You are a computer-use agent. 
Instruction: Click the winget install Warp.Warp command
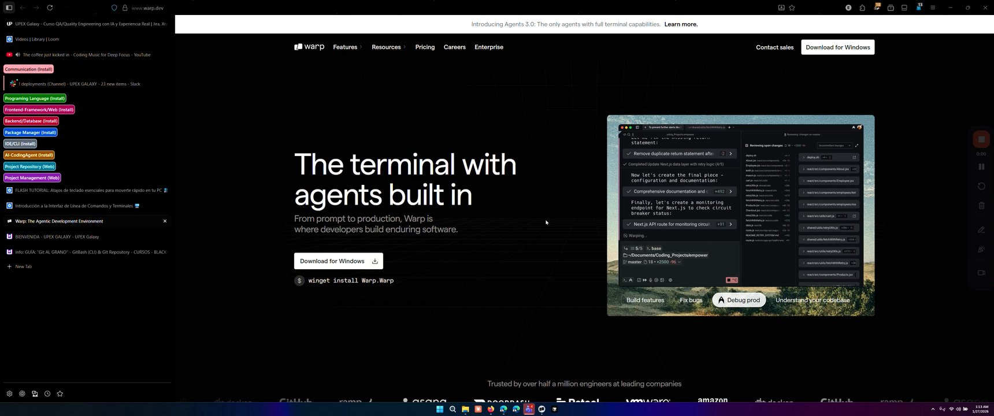(x=351, y=280)
